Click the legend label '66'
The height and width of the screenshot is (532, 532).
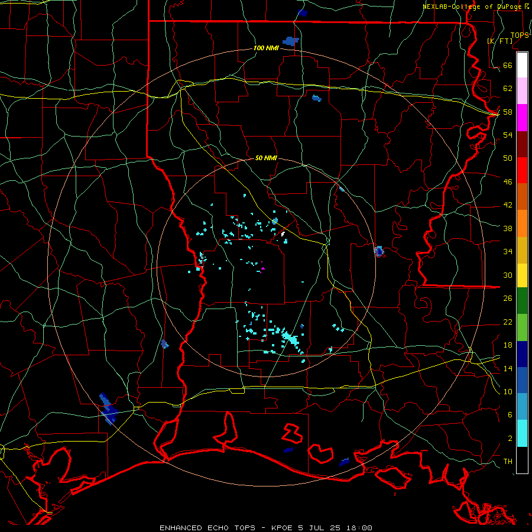click(508, 65)
